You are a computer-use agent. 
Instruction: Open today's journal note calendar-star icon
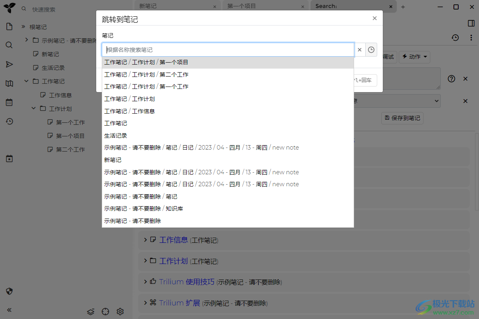tap(9, 159)
